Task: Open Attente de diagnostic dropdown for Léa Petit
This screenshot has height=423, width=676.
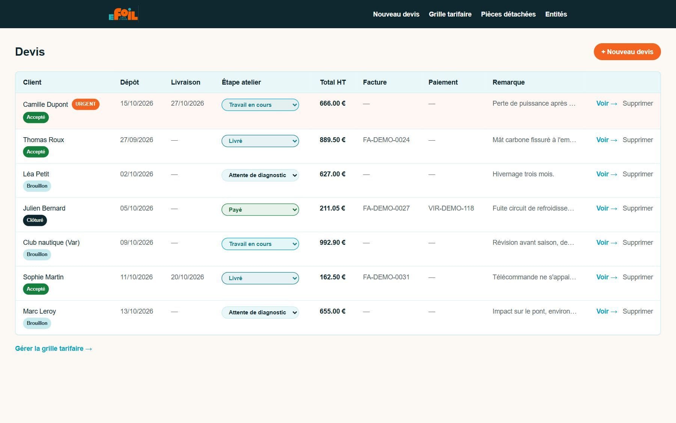Action: pyautogui.click(x=260, y=175)
